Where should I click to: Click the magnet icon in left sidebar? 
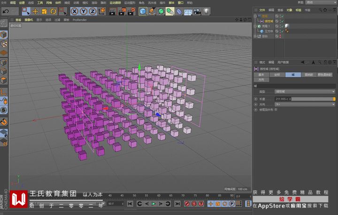tap(4, 122)
